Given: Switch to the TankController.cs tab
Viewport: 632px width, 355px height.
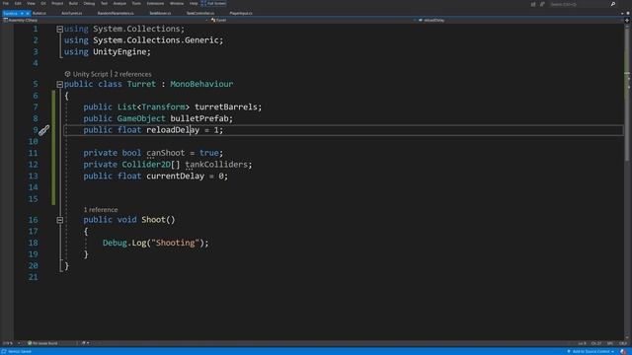Looking at the screenshot, I should click(x=200, y=13).
